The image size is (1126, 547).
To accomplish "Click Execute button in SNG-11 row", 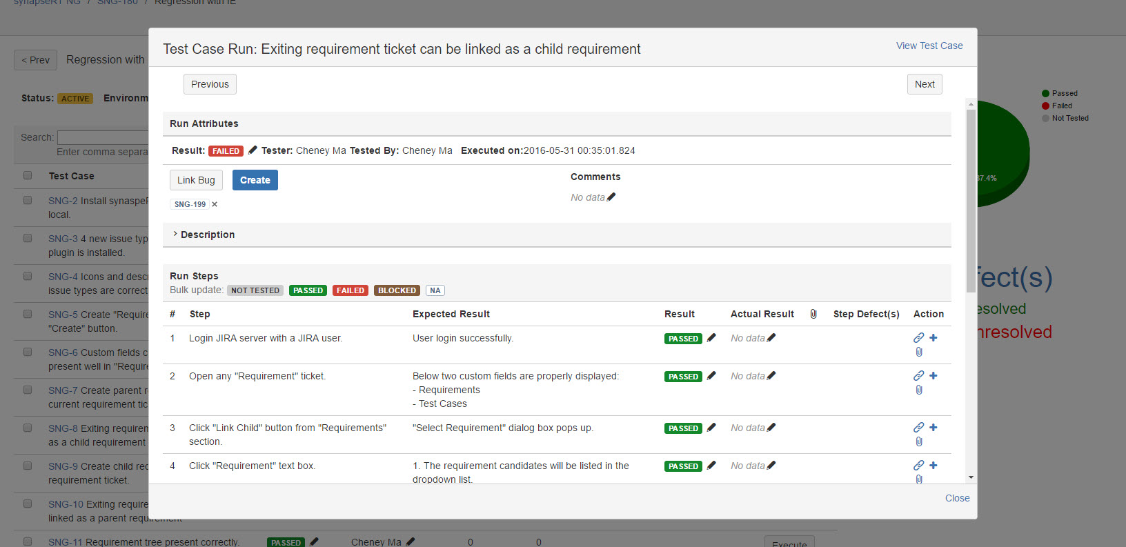I will pyautogui.click(x=789, y=541).
